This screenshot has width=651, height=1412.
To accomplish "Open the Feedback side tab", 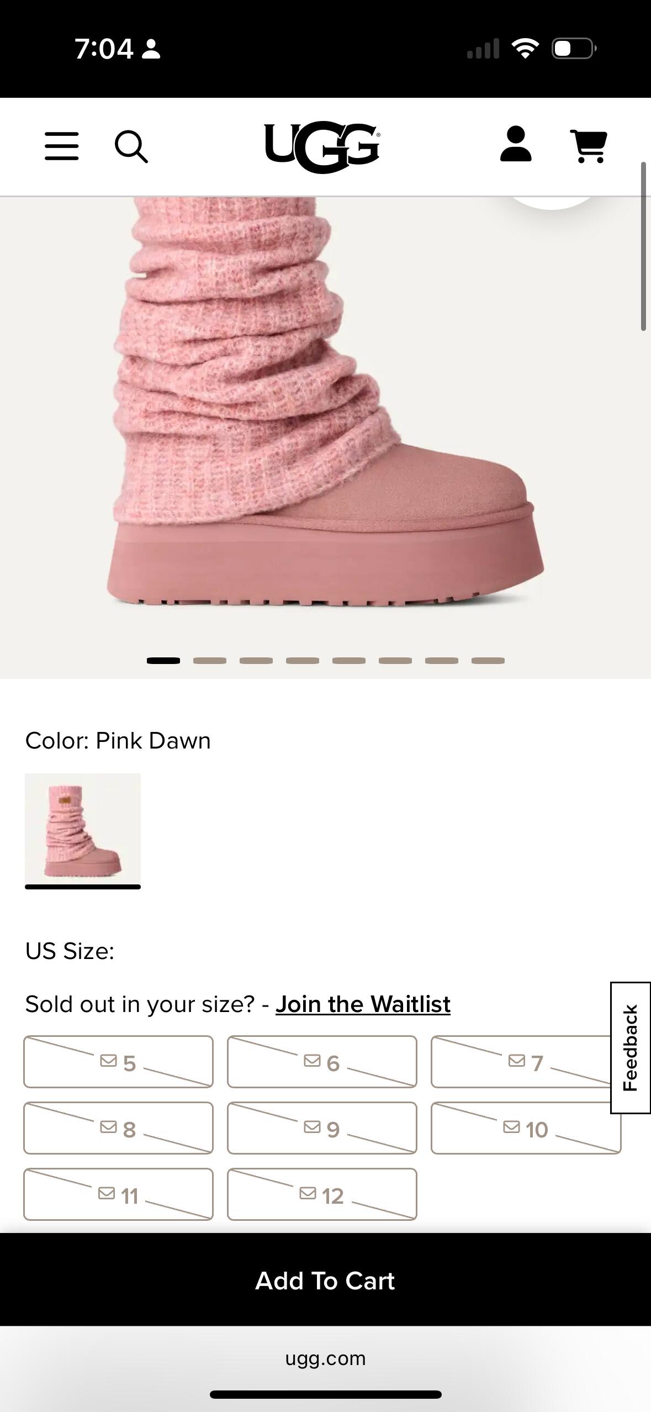I will 630,1048.
